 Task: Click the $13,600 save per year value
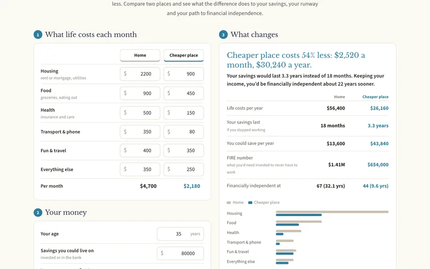pyautogui.click(x=335, y=143)
